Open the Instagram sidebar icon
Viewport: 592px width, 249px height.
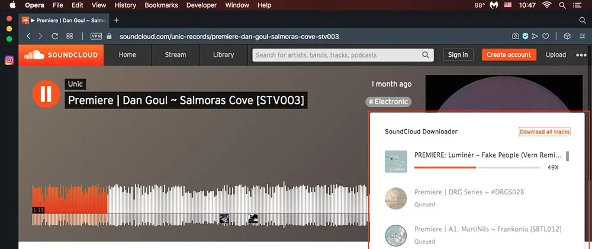coord(9,60)
